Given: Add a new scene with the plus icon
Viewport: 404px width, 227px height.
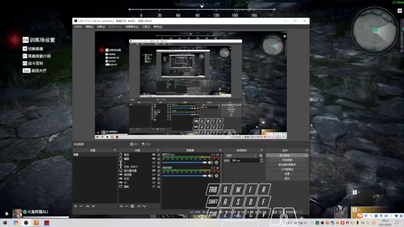Looking at the screenshot, I should 75,206.
